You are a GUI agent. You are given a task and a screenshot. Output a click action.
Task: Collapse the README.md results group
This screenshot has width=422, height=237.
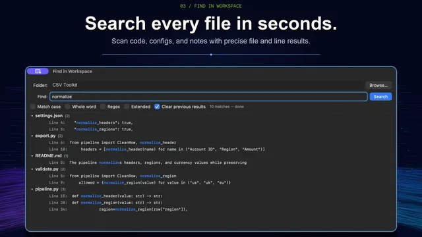[x=32, y=156]
